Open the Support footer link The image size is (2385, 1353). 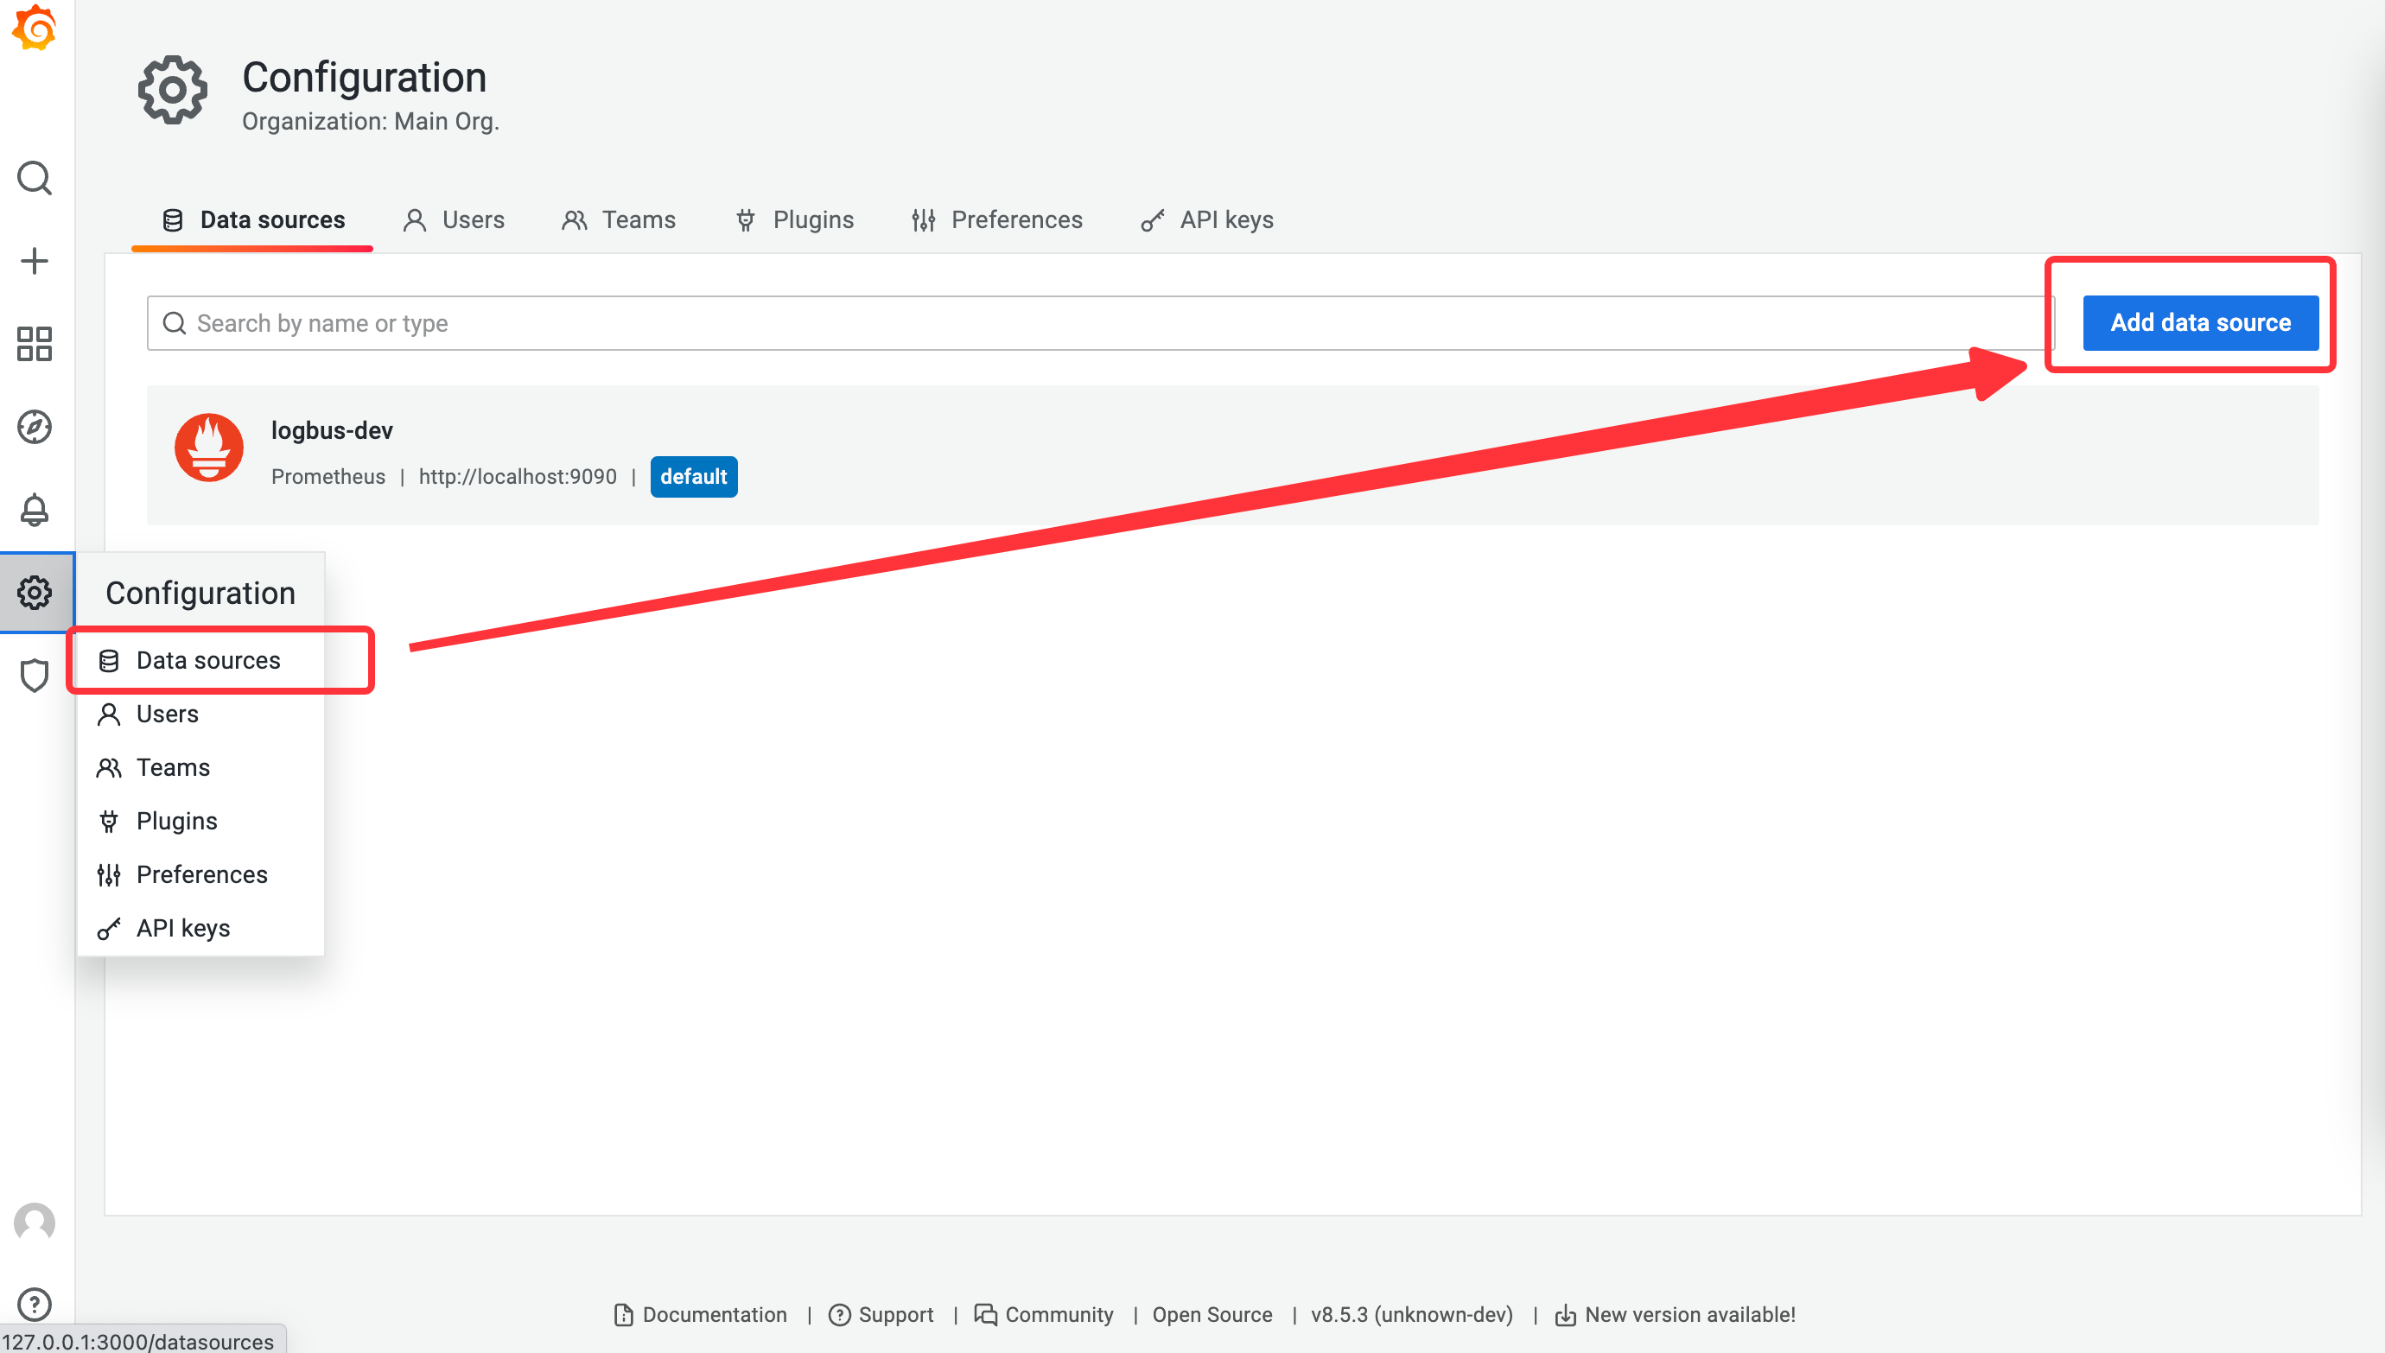pyautogui.click(x=881, y=1315)
